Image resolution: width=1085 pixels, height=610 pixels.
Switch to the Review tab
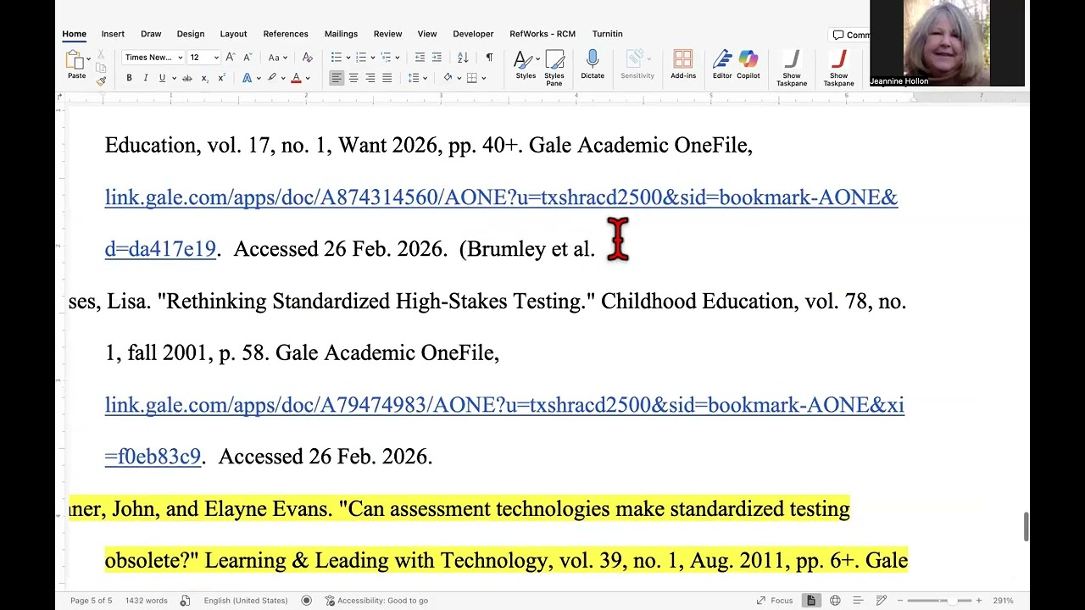click(x=387, y=34)
